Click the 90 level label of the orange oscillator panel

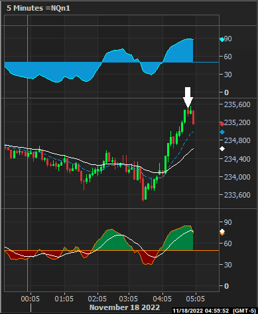[x=227, y=222]
